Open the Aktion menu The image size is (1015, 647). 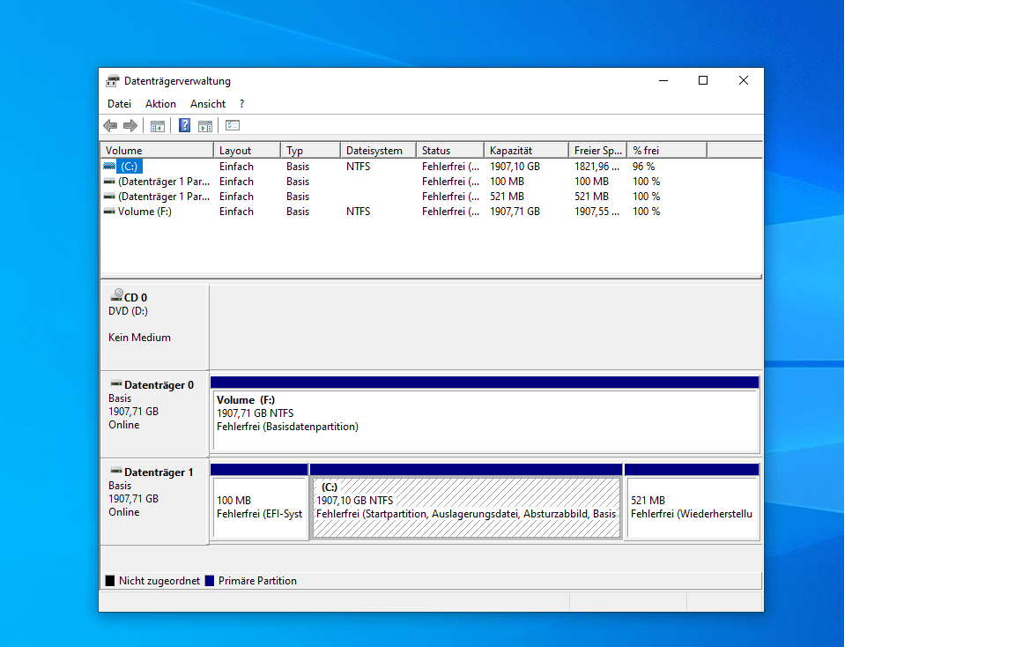tap(160, 104)
